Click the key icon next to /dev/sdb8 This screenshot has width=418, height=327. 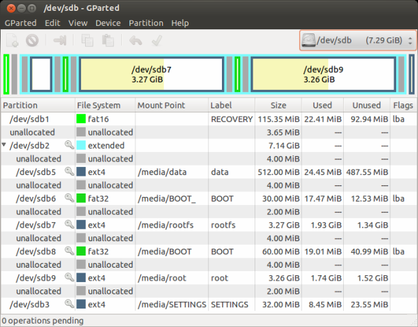[69, 251]
